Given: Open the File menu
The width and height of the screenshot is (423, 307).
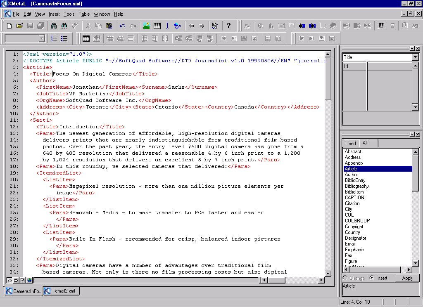Looking at the screenshot, I should pyautogui.click(x=16, y=14).
